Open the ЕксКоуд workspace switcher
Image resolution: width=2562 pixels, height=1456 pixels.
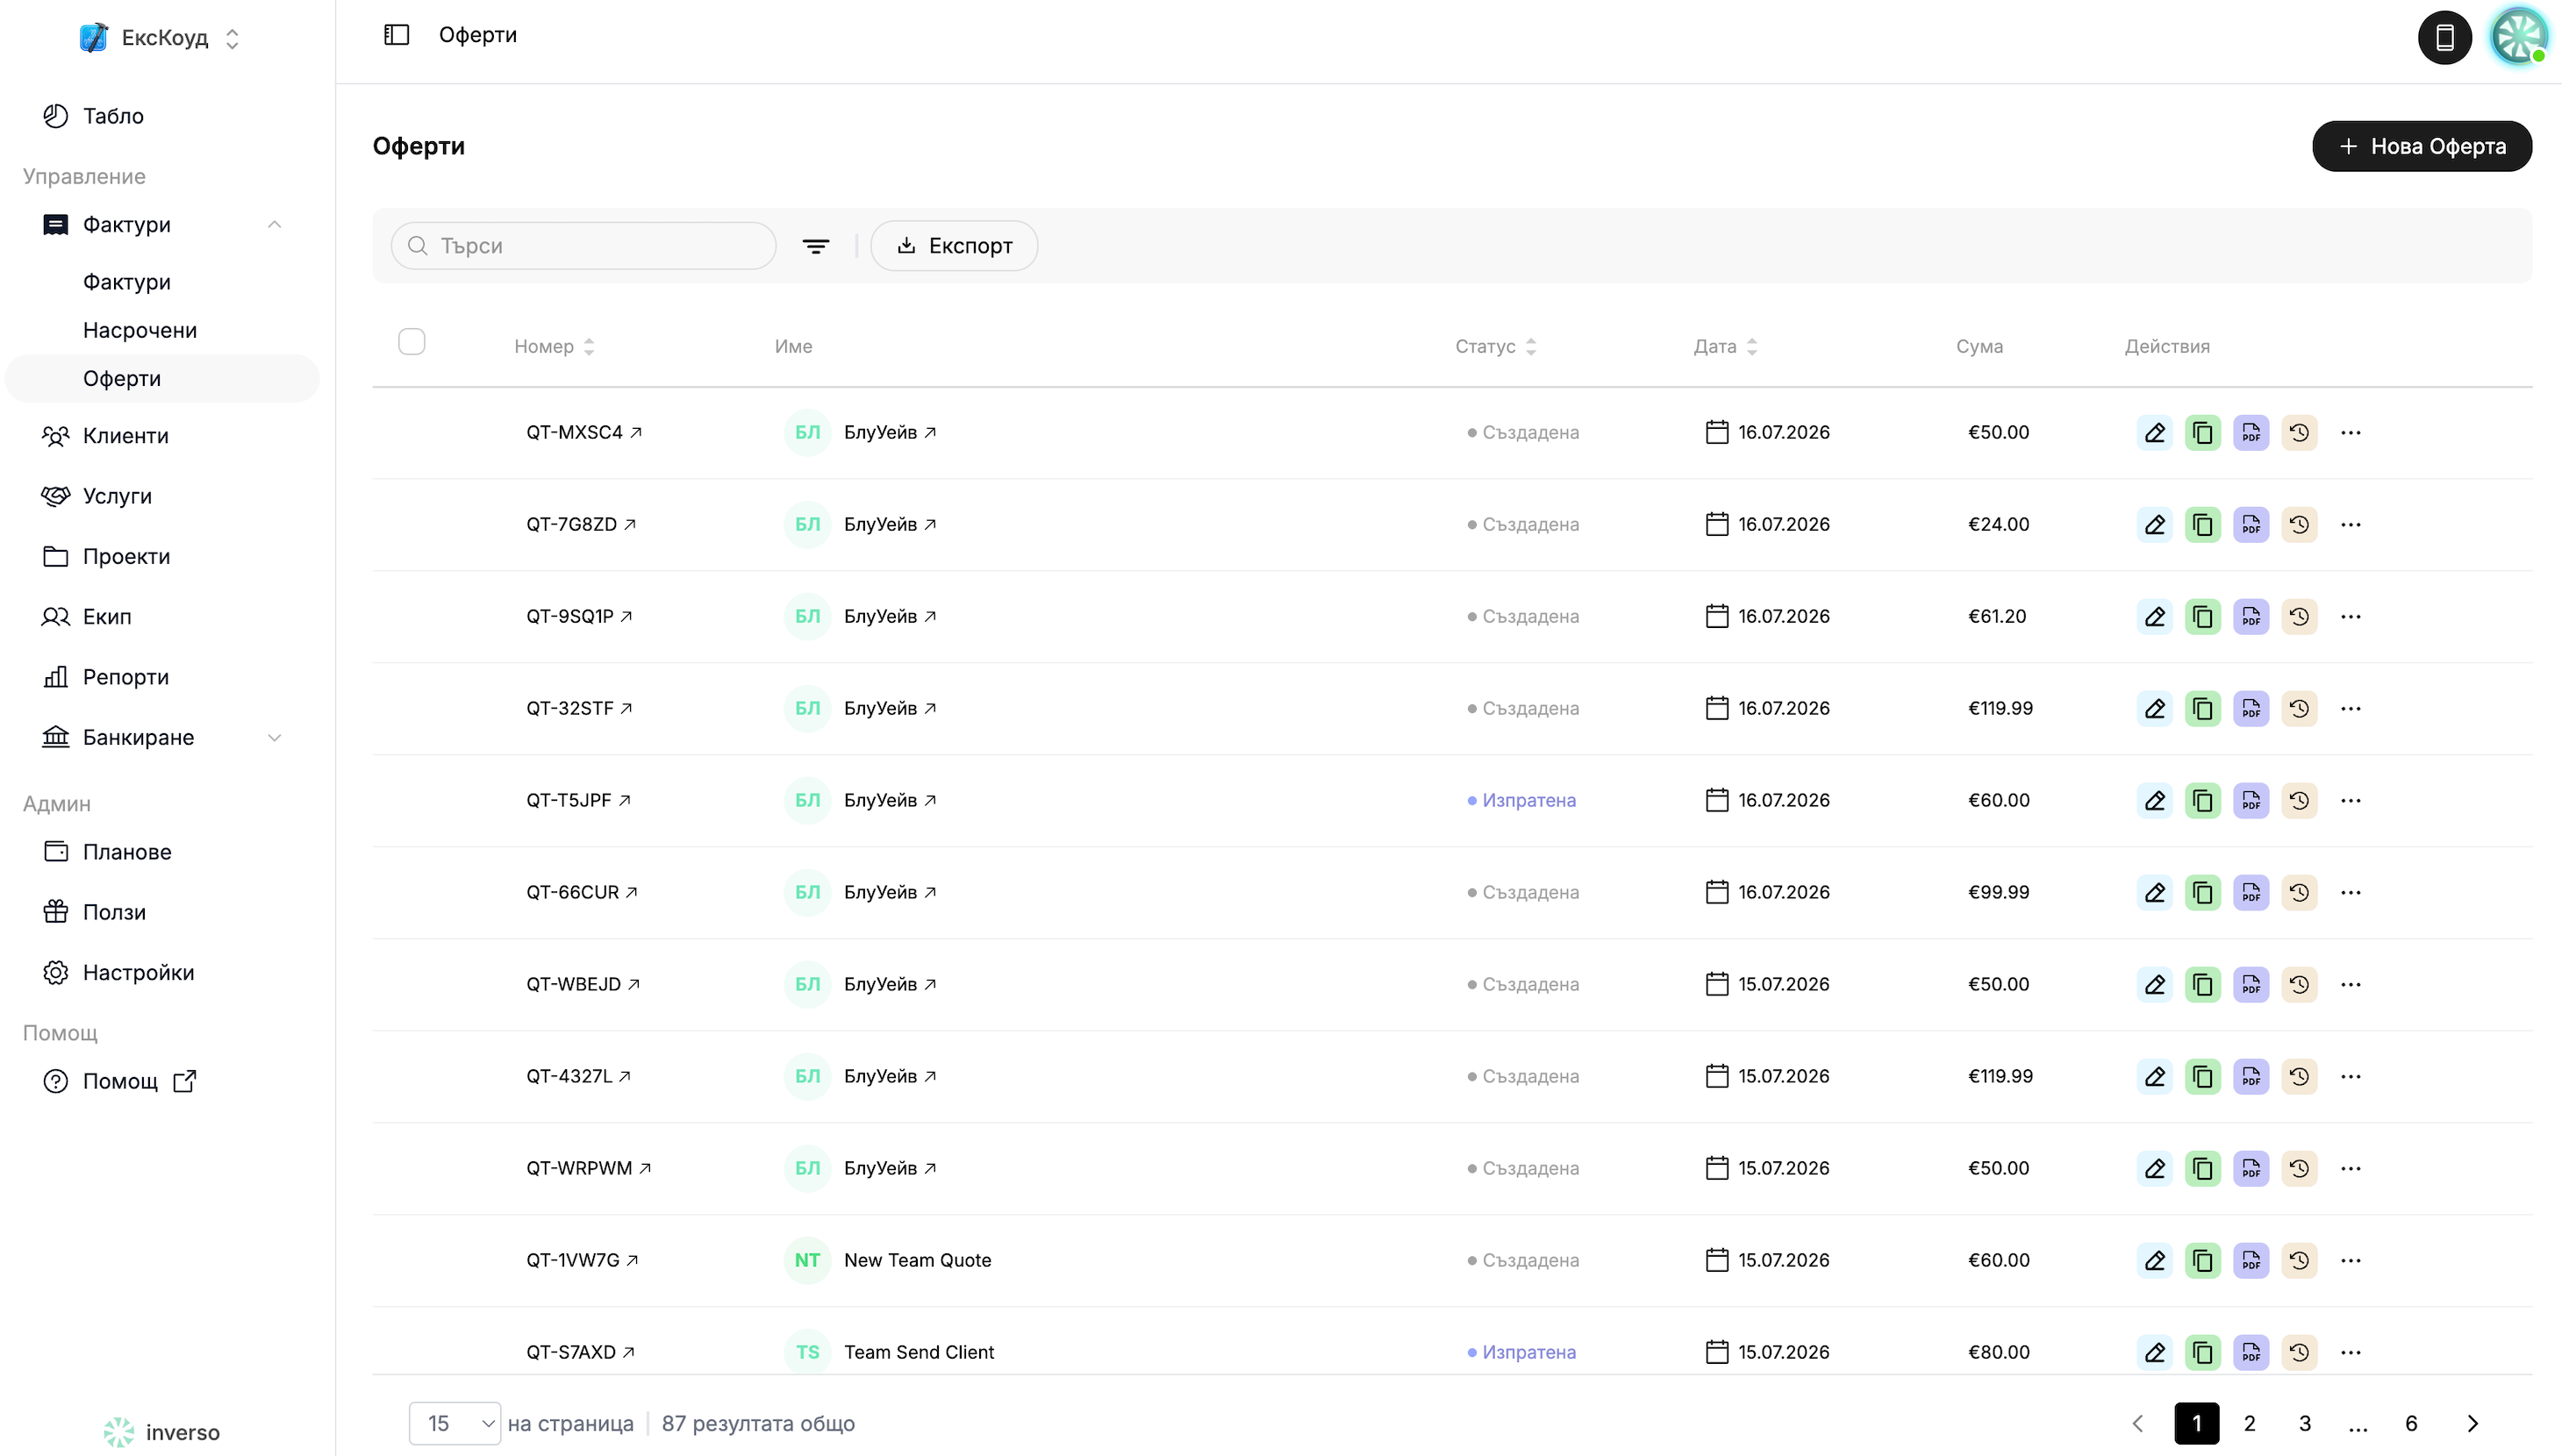pyautogui.click(x=160, y=38)
